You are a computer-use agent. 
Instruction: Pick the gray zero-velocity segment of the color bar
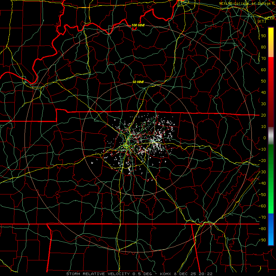[x=271, y=136]
